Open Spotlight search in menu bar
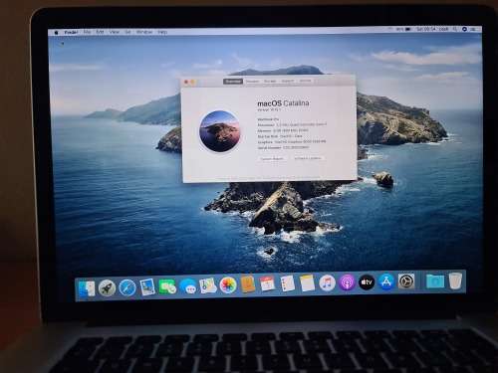This screenshot has width=498, height=373. pos(455,29)
